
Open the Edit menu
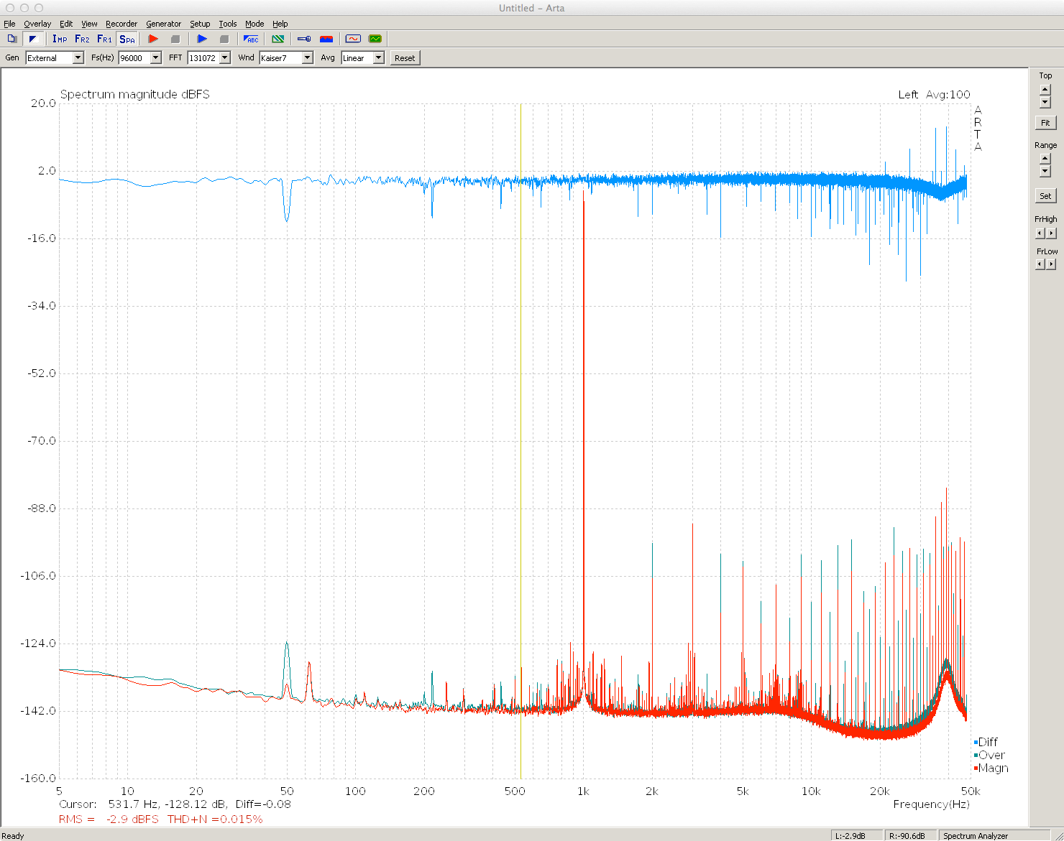[x=66, y=24]
